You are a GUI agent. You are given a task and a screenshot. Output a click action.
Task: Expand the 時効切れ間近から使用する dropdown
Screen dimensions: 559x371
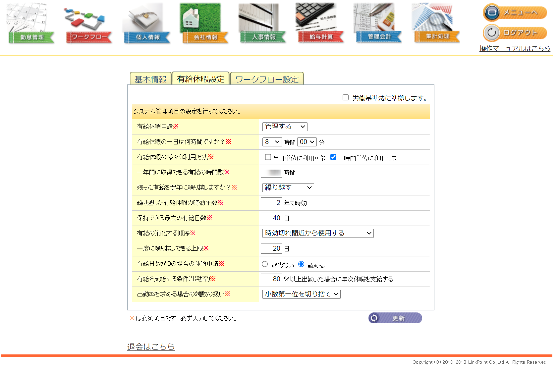(318, 233)
